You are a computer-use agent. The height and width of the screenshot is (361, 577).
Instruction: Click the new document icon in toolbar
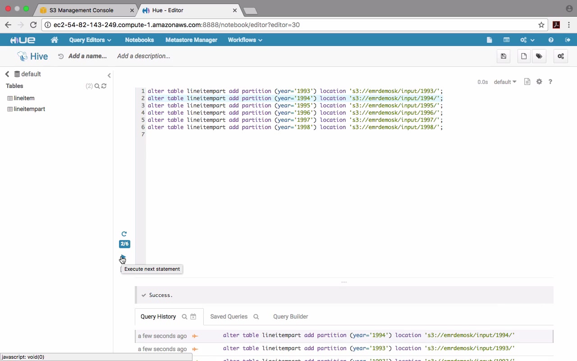[x=524, y=56]
